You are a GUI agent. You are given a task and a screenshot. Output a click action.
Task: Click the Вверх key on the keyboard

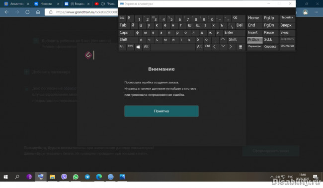[x=287, y=25]
